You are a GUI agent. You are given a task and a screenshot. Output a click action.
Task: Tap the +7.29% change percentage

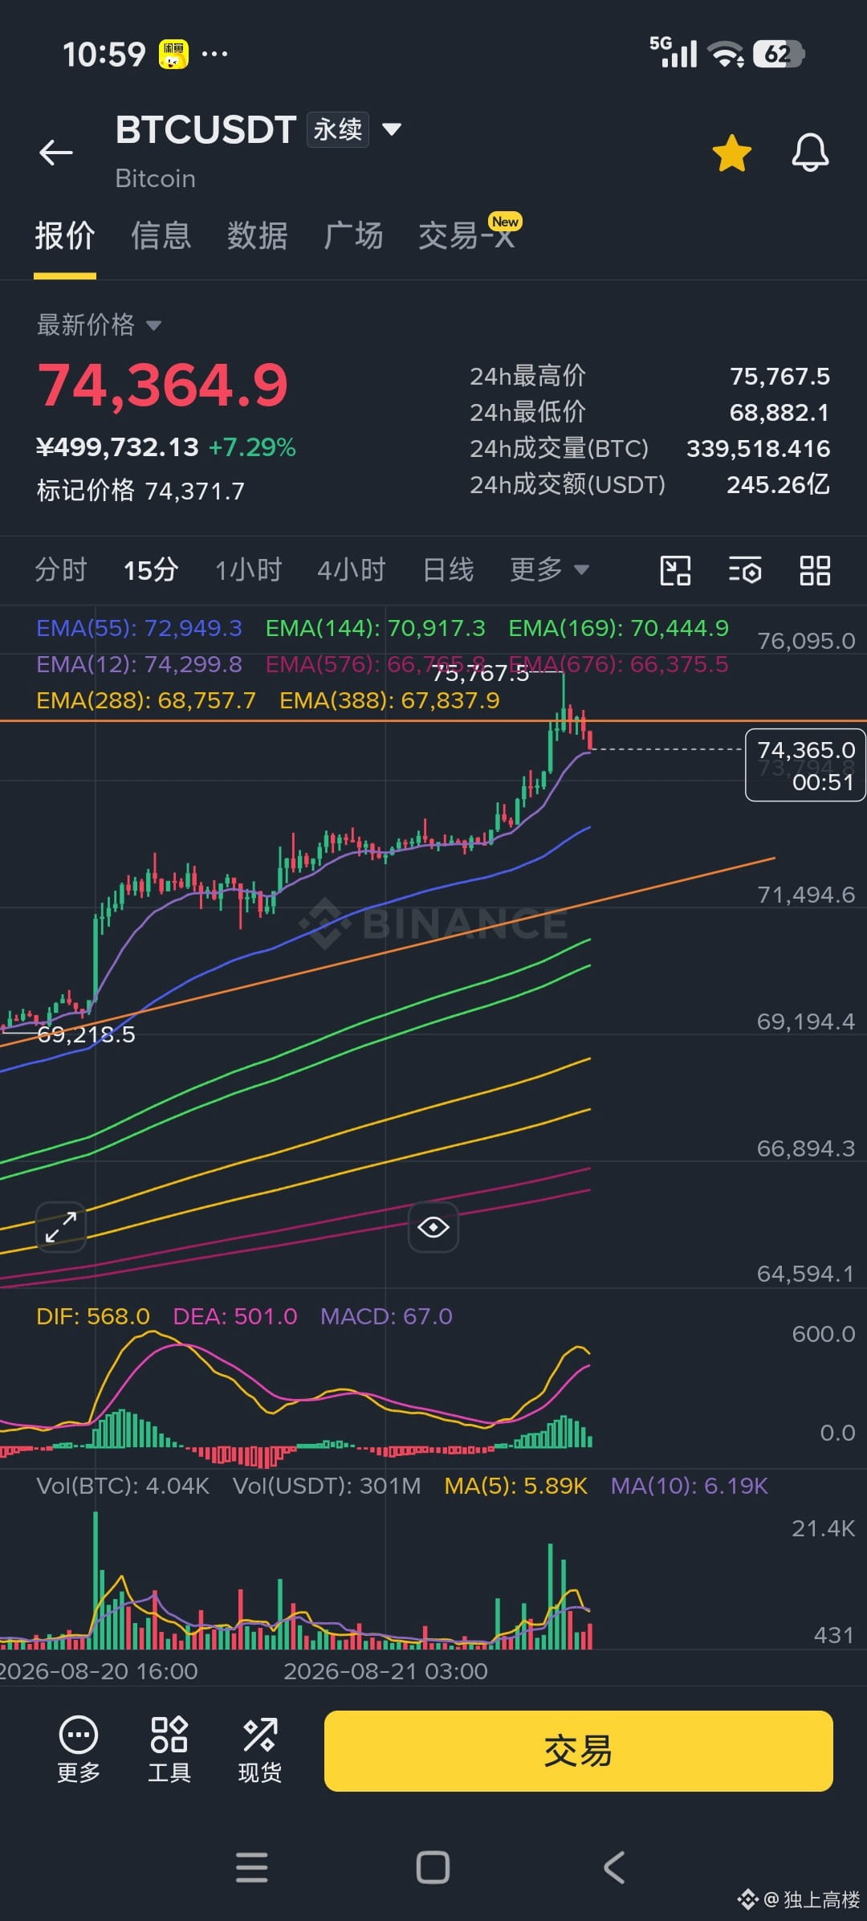pos(252,447)
